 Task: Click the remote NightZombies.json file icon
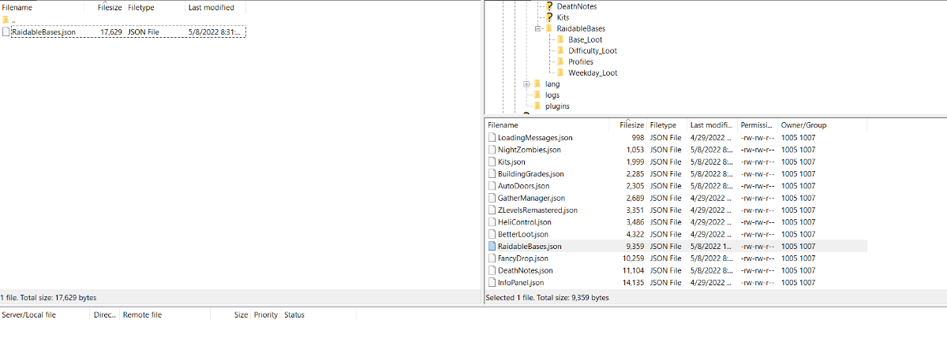click(492, 150)
